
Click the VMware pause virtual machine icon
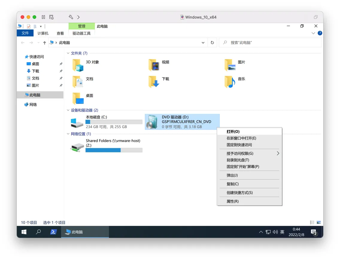[x=43, y=17]
